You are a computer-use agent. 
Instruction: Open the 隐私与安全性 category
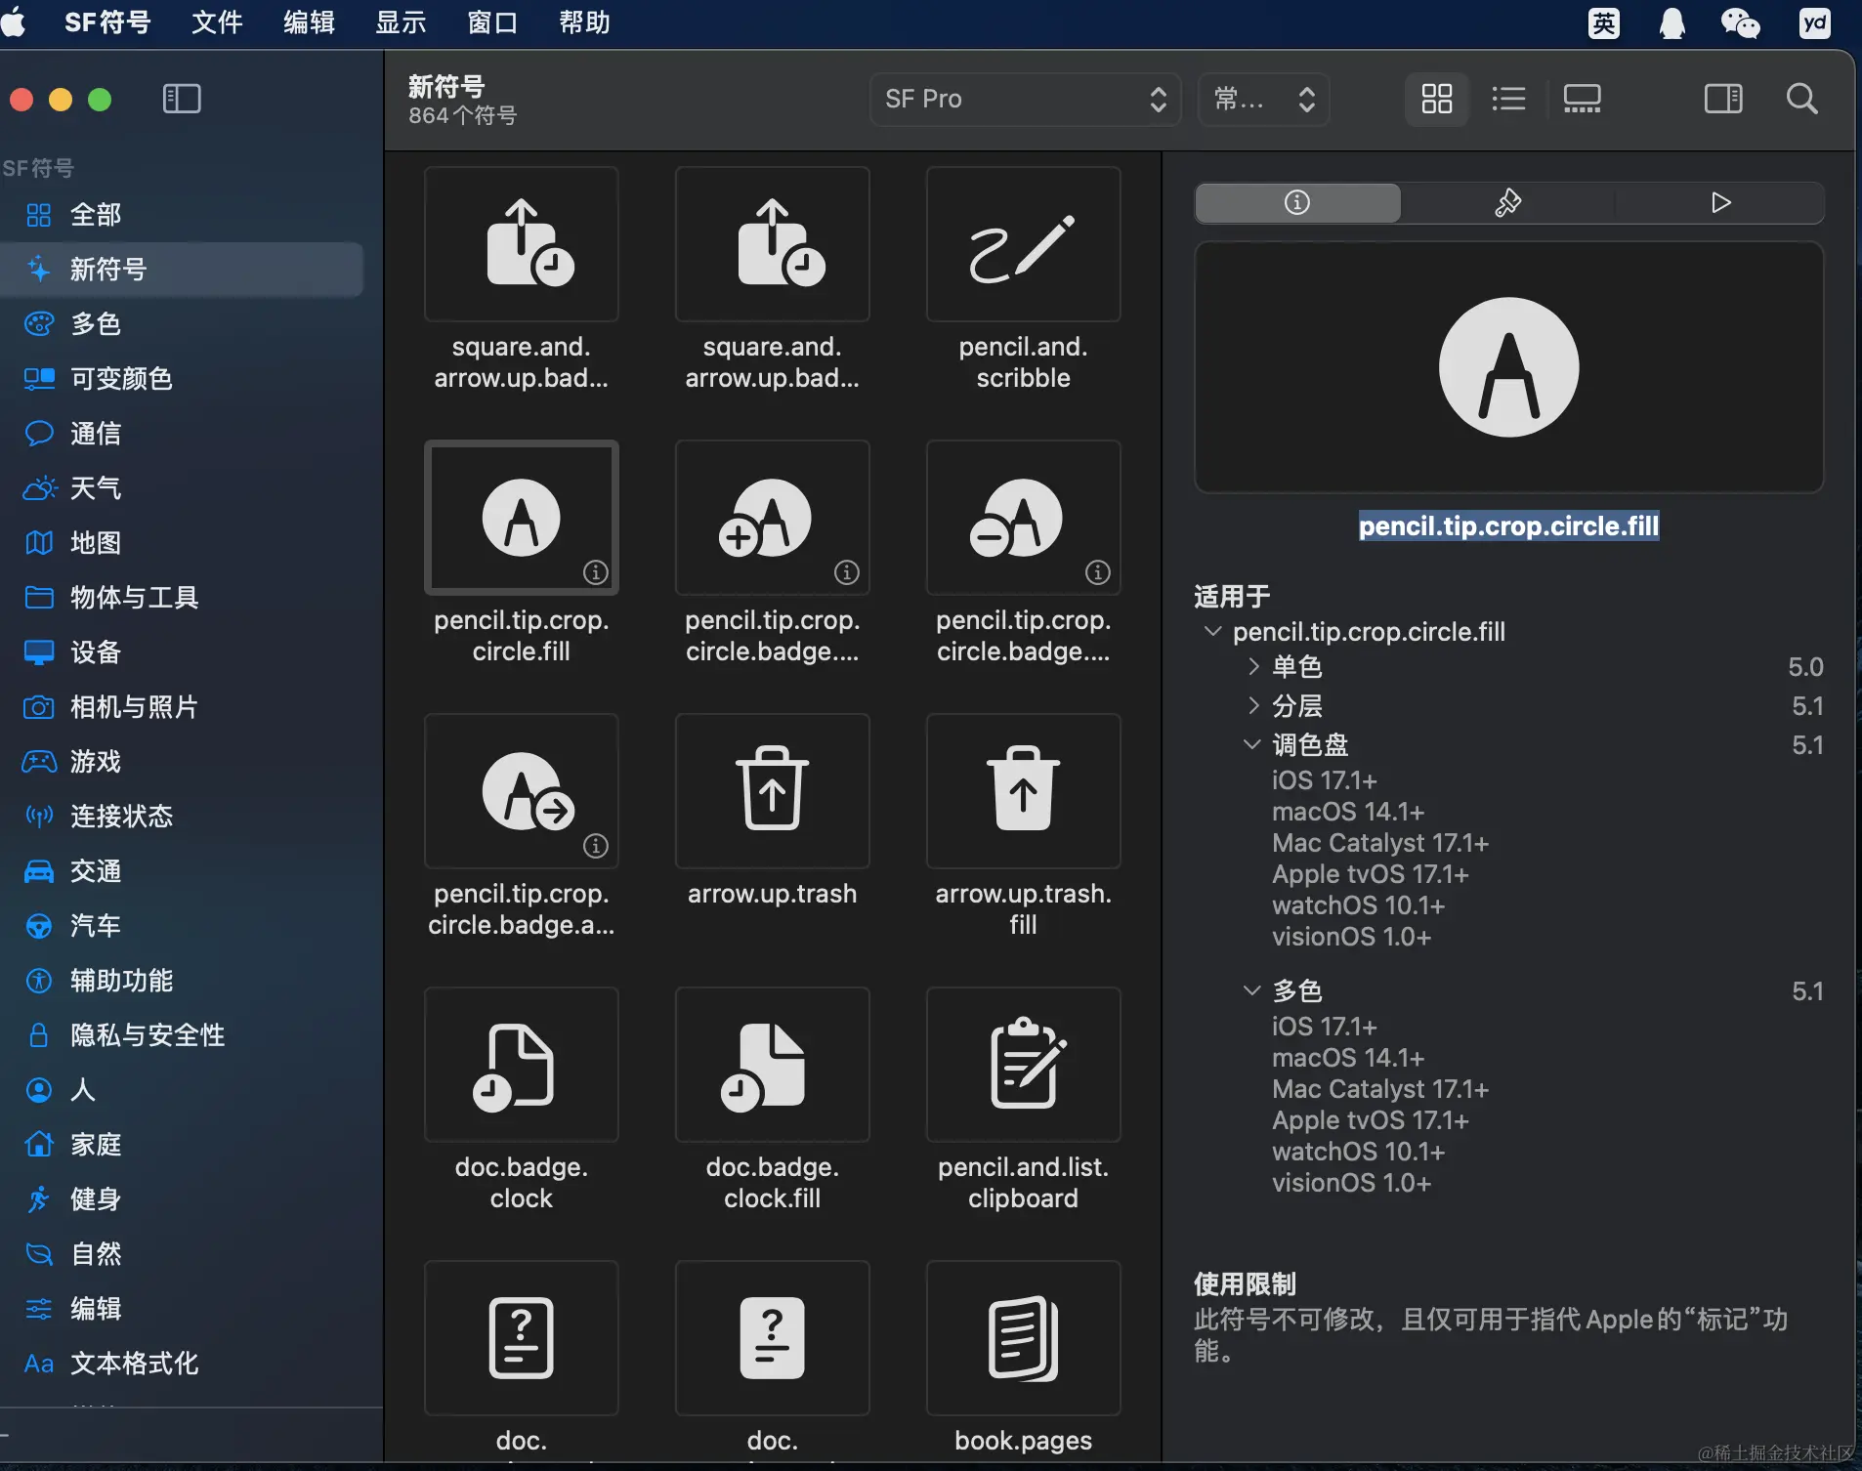[x=182, y=1035]
